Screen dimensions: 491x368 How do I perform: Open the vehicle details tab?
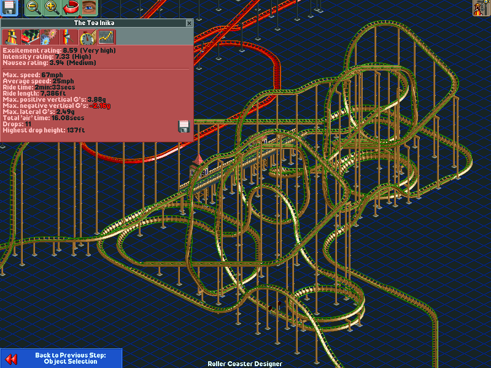coord(30,37)
